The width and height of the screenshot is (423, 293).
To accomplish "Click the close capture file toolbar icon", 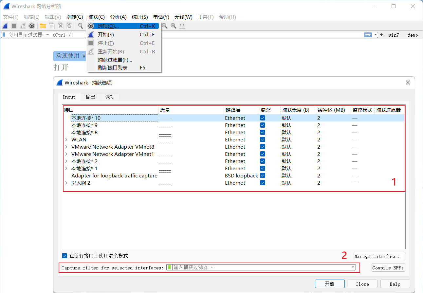I will coord(61,26).
